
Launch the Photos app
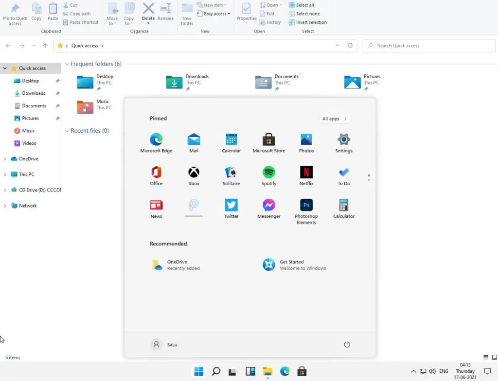pyautogui.click(x=306, y=143)
